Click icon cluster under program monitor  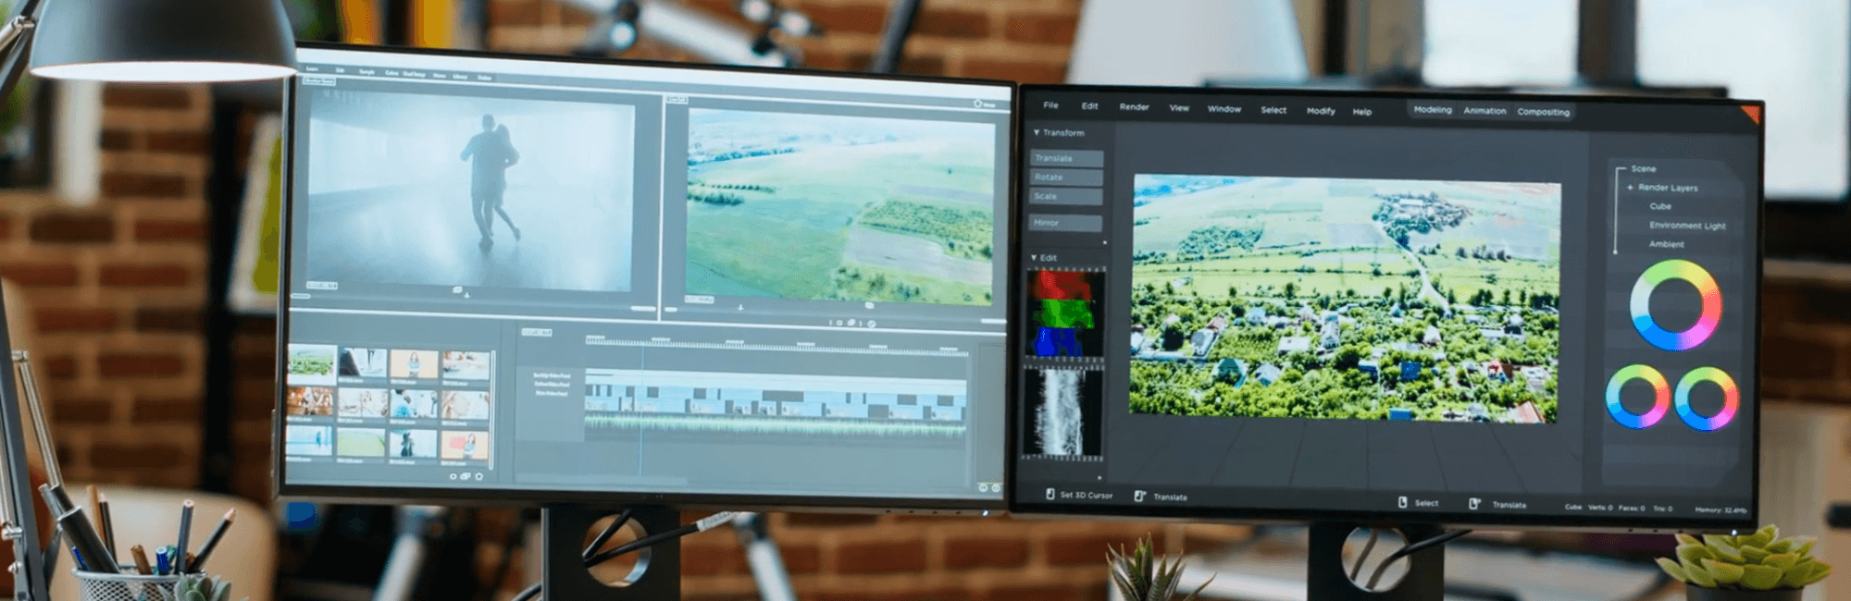tap(851, 323)
